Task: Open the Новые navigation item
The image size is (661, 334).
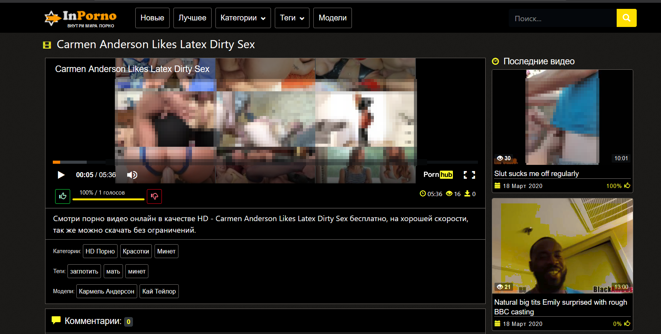Action: tap(152, 18)
